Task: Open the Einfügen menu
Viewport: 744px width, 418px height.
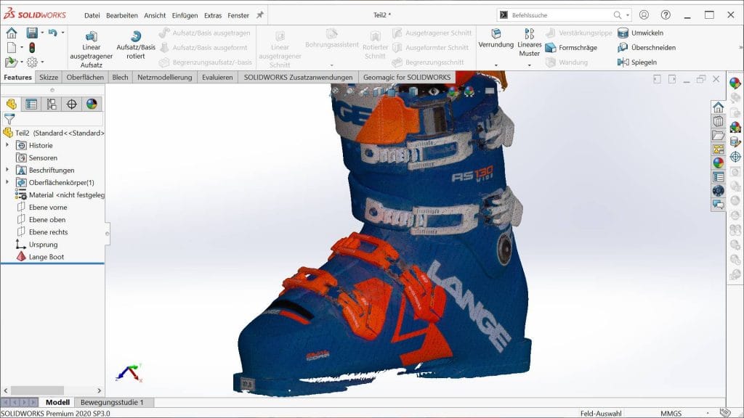Action: pyautogui.click(x=185, y=15)
